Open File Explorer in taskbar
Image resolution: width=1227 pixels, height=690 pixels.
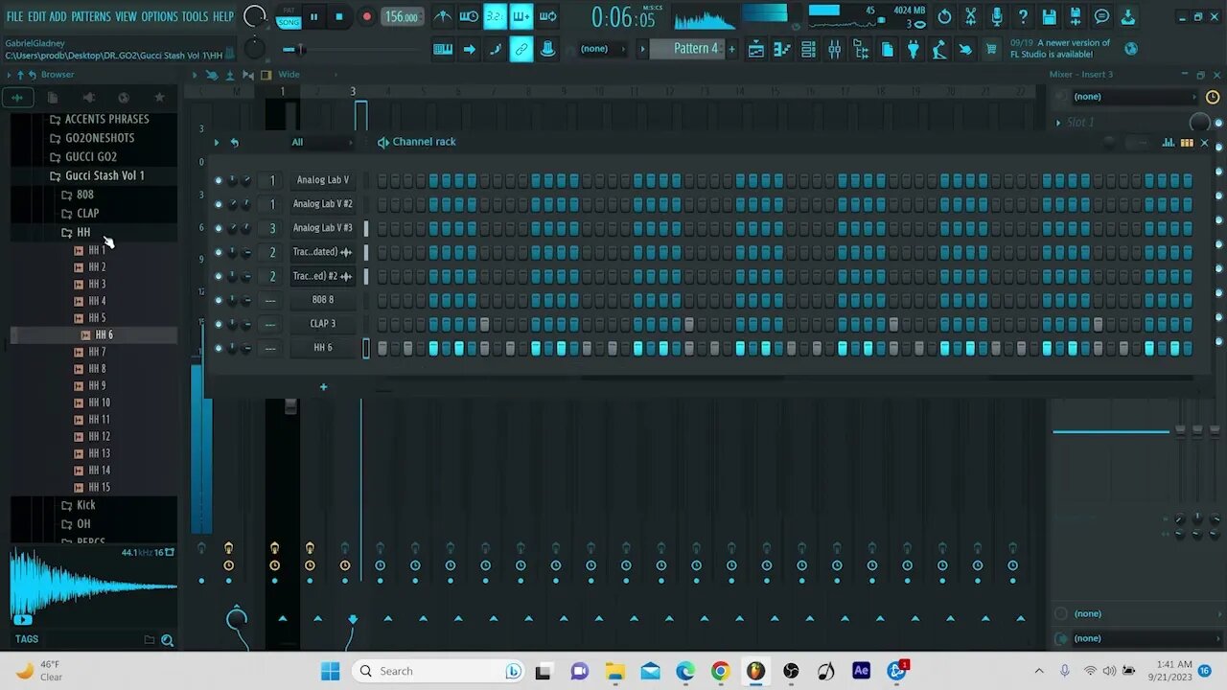(x=614, y=671)
